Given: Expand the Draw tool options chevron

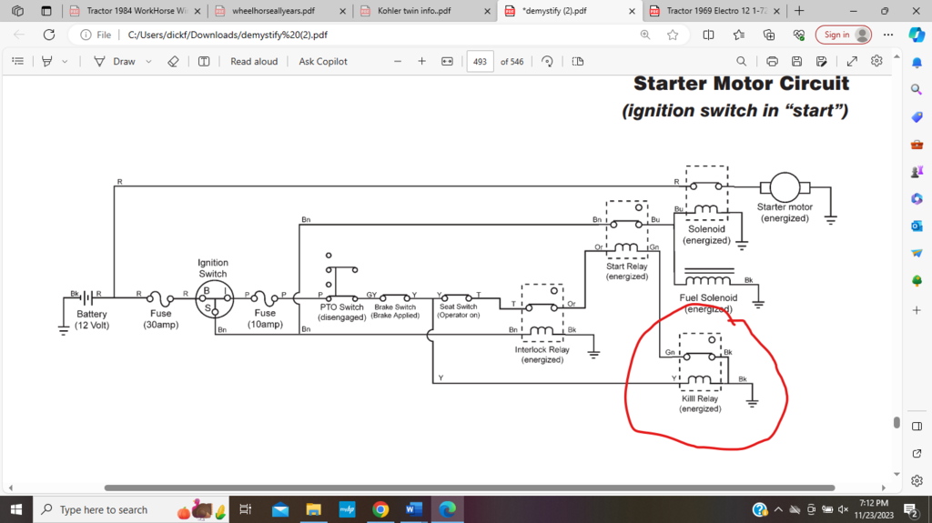Looking at the screenshot, I should [149, 61].
